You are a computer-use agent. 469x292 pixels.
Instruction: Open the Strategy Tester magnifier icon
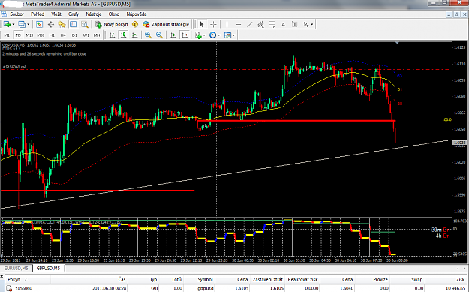coord(85,24)
